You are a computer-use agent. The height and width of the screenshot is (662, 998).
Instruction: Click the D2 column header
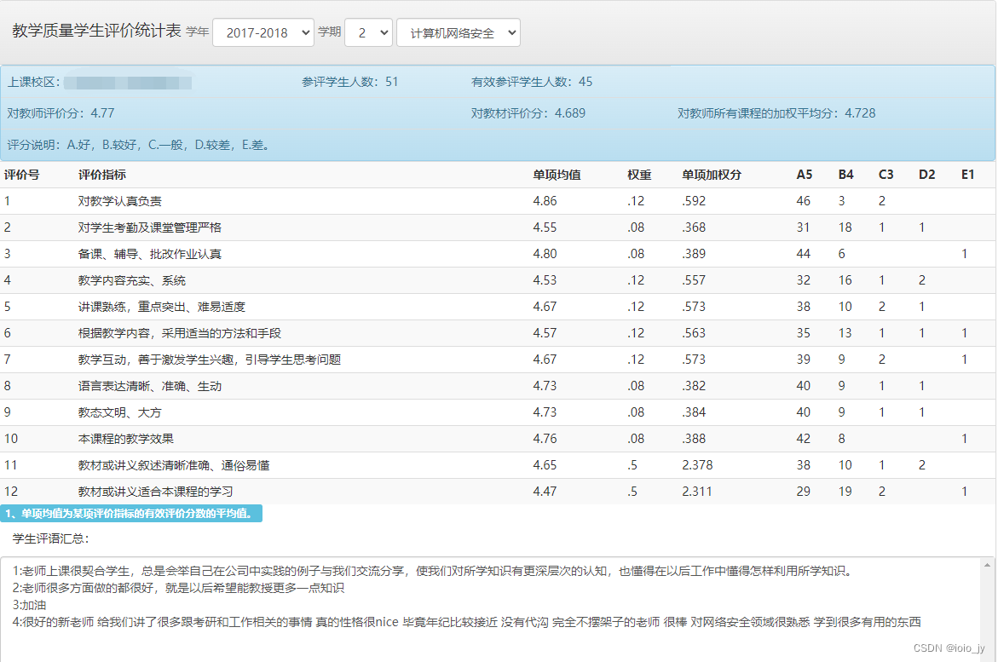[926, 175]
